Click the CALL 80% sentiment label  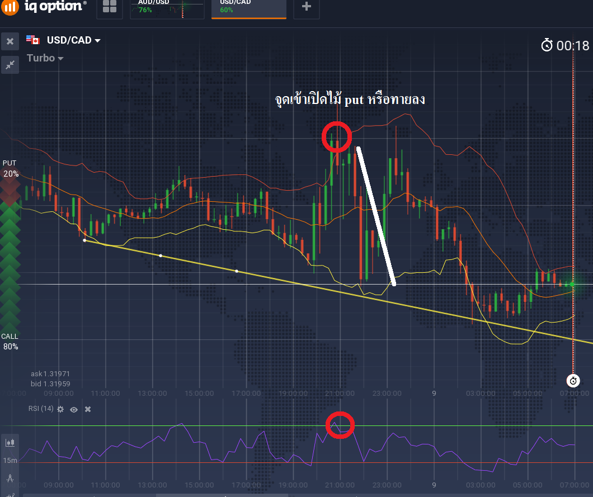10,342
